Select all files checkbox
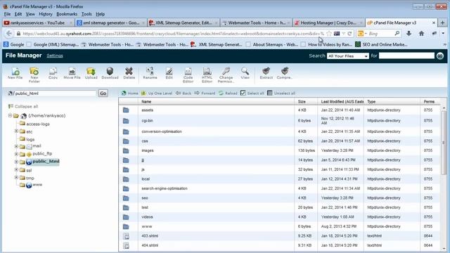This screenshot has height=253, width=450. 243,93
